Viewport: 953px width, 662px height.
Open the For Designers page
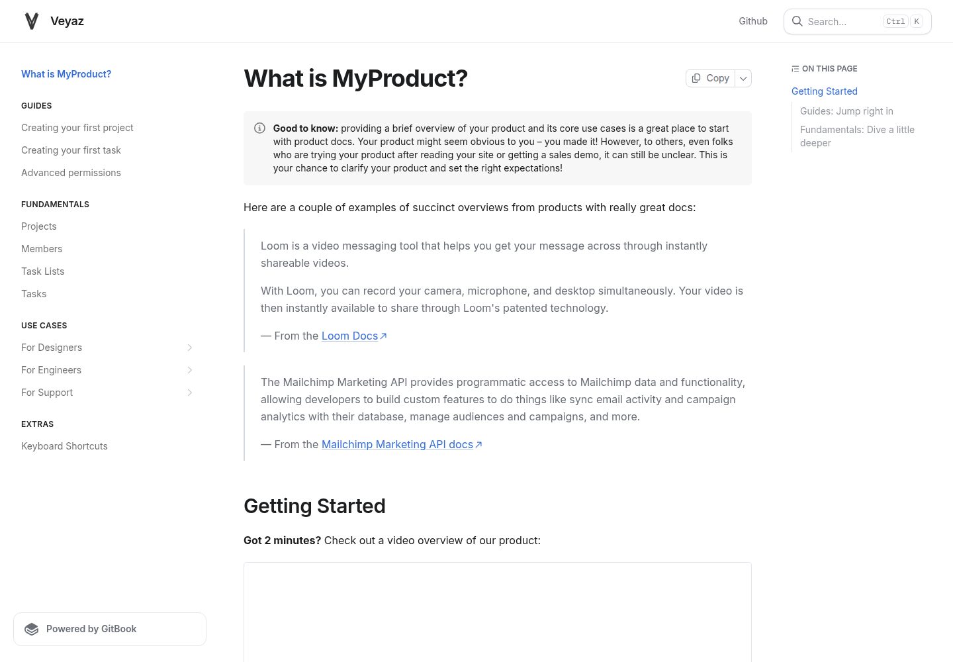click(52, 348)
